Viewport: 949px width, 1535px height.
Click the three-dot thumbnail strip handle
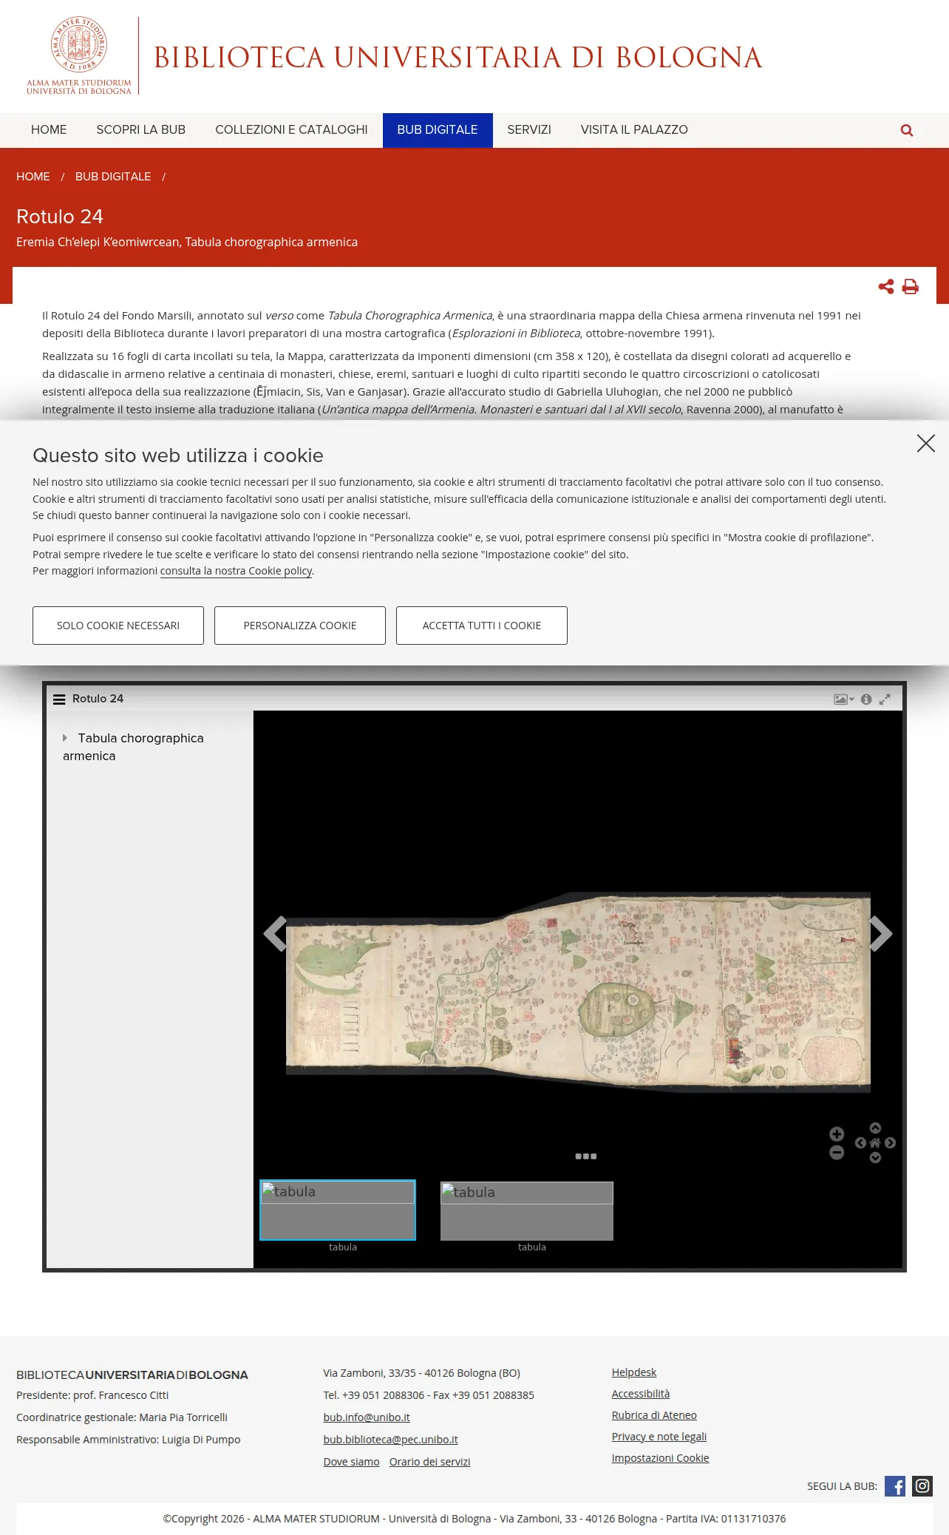pyautogui.click(x=586, y=1156)
